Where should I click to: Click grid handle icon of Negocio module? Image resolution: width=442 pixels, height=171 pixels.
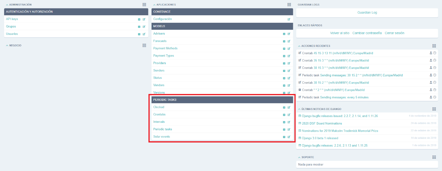pyautogui.click(x=144, y=45)
